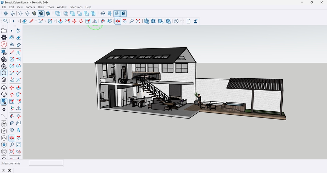The width and height of the screenshot is (327, 173).
Task: Click Zoom Extents in the top toolbar
Action: pyautogui.click(x=138, y=21)
